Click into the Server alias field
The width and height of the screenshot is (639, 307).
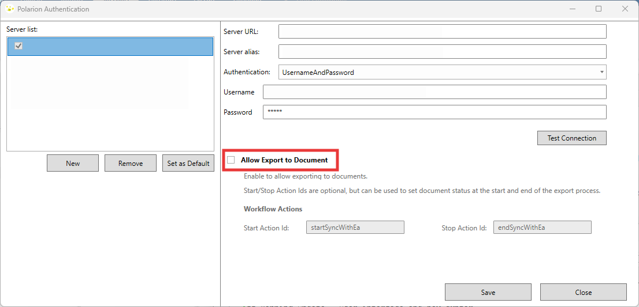click(x=443, y=52)
